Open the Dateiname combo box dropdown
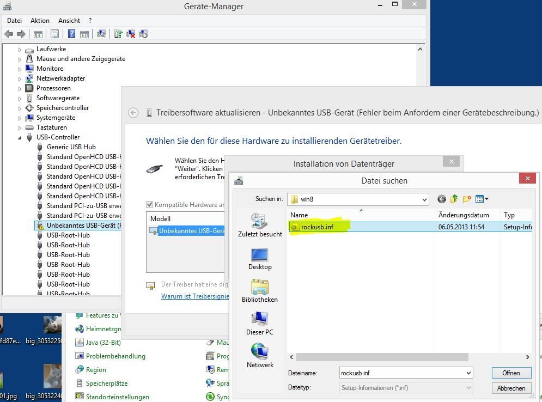The image size is (542, 402). point(468,373)
